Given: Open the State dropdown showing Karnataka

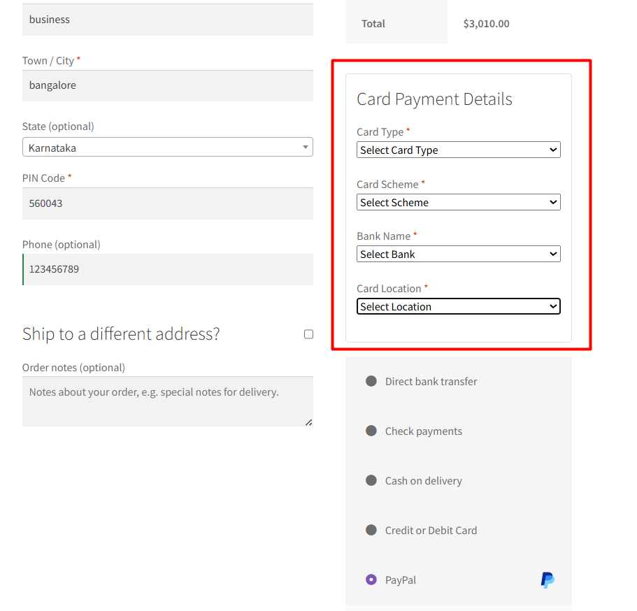Looking at the screenshot, I should tap(167, 148).
